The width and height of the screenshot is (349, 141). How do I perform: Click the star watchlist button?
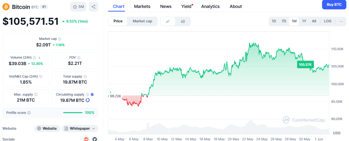tap(78, 6)
